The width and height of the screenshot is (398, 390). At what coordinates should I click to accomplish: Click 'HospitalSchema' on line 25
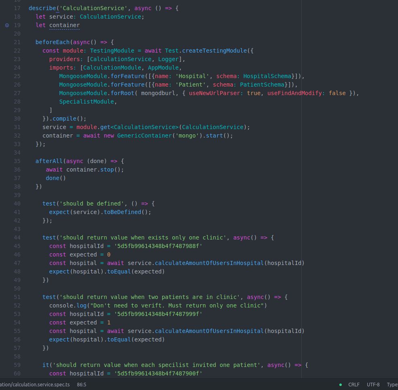click(x=267, y=76)
